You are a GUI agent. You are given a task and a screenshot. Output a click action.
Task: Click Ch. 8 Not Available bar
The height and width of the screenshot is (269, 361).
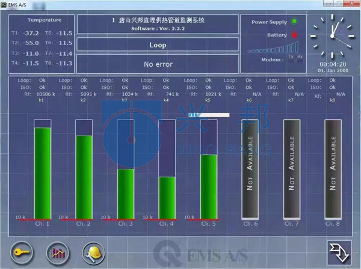pos(333,168)
